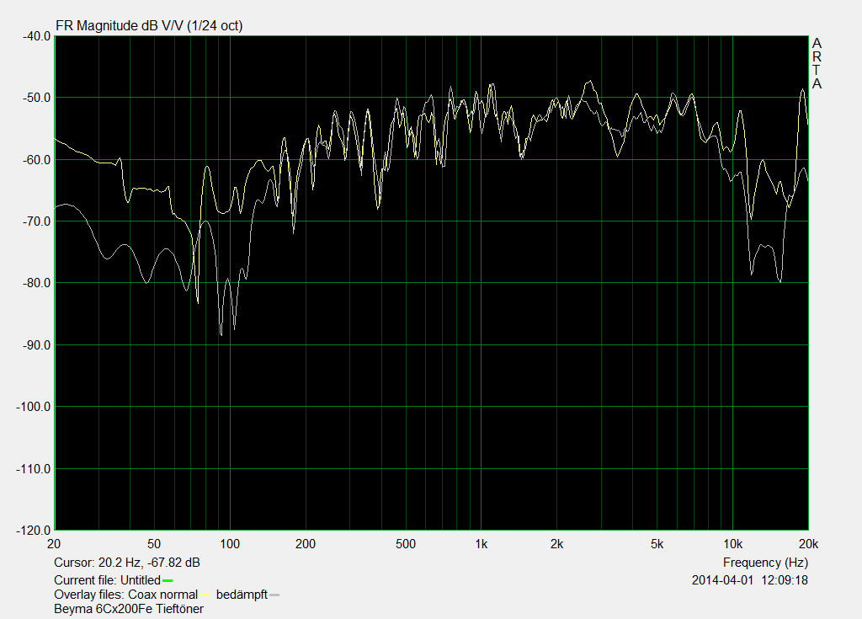The image size is (862, 619).
Task: Click the 20k frequency axis tick label
Action: 807,543
